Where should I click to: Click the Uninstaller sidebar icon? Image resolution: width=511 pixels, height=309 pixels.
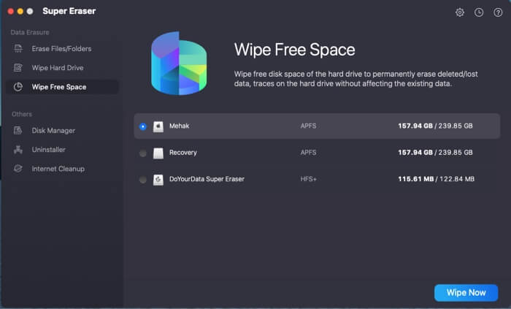click(18, 150)
